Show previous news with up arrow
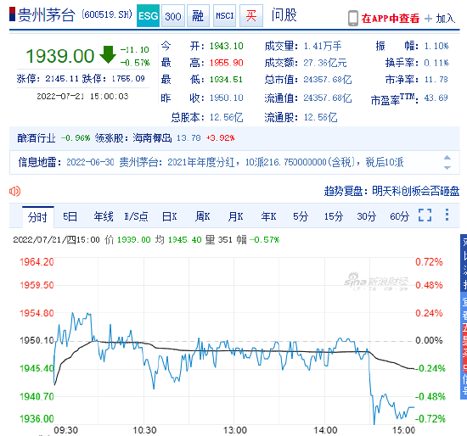467x436 pixels. click(x=447, y=158)
